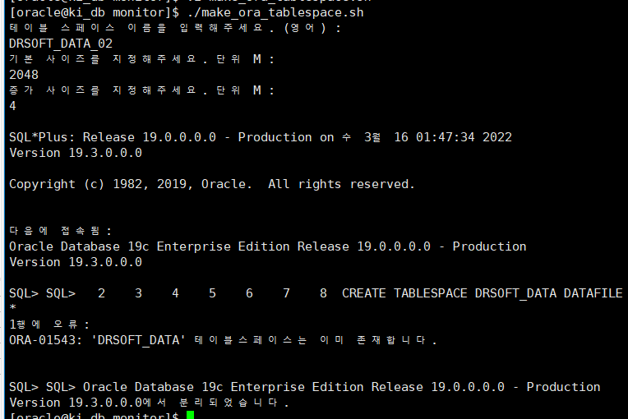Click the SQL*Plus Release 19.0.0.0.0 line
628x419 pixels.
coord(261,137)
